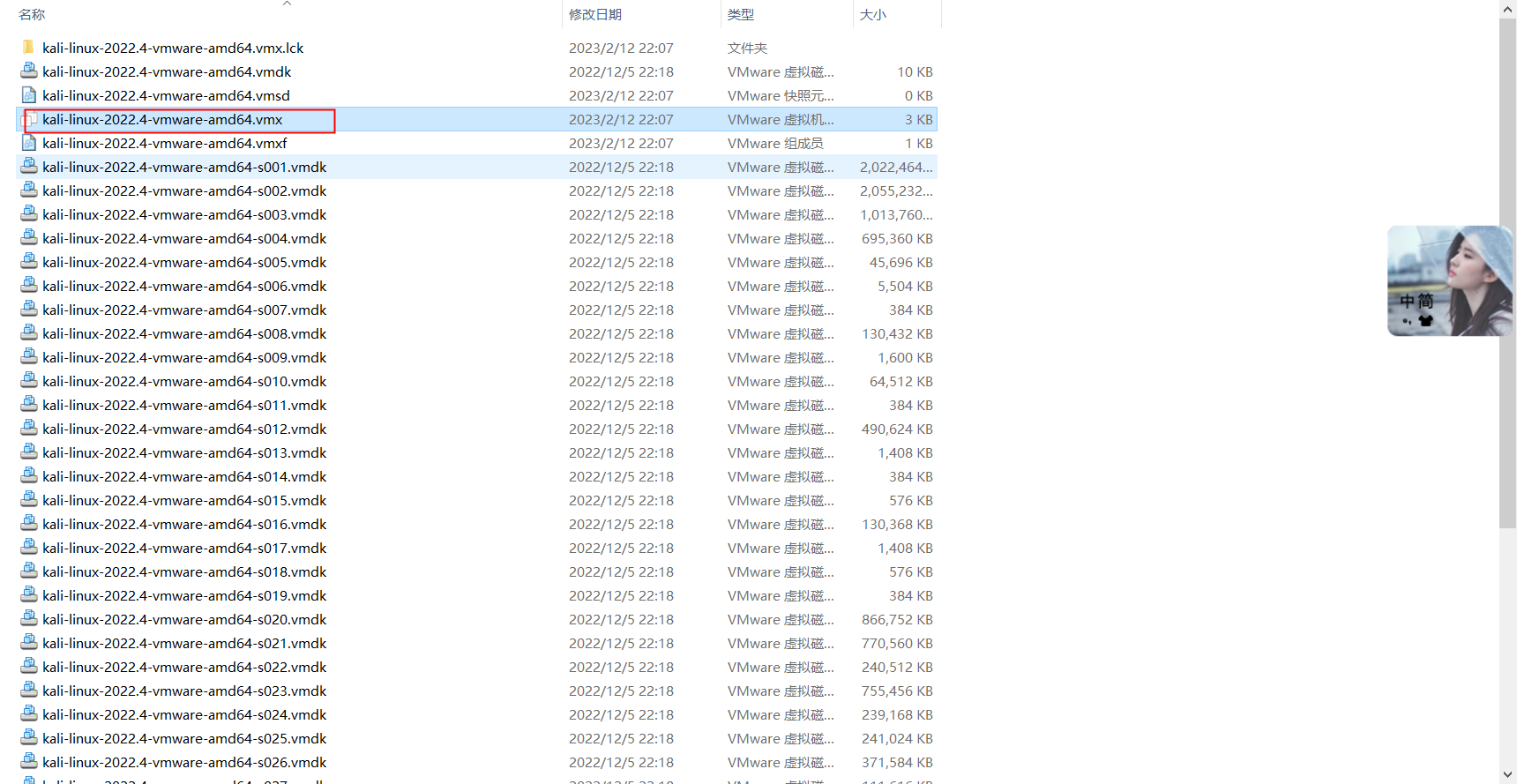The image size is (1517, 784).
Task: Select file kali-linux-2022.4-vmware-amd64-s024.vmdk
Action: [x=184, y=714]
